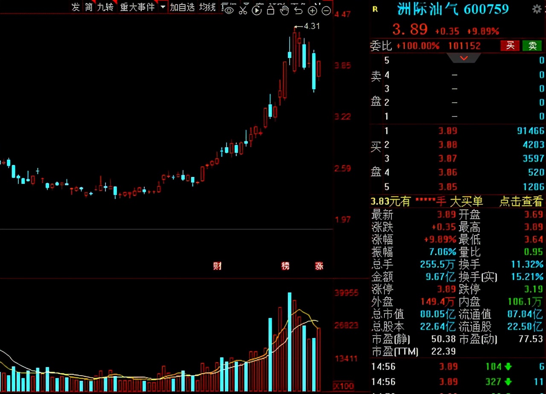Select the hand pan tool icon
The width and height of the screenshot is (546, 394).
click(x=284, y=10)
